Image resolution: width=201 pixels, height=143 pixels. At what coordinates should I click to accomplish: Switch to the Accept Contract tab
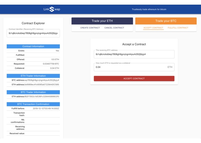click(153, 28)
